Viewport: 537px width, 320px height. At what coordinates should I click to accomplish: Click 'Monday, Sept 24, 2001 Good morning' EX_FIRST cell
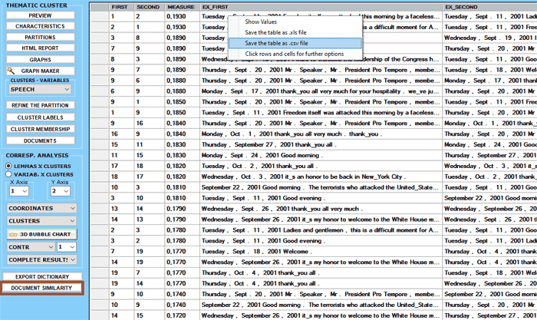click(321, 155)
